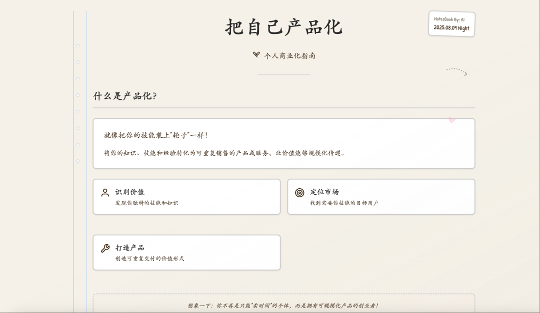Select the 定位市场 card title

point(324,192)
